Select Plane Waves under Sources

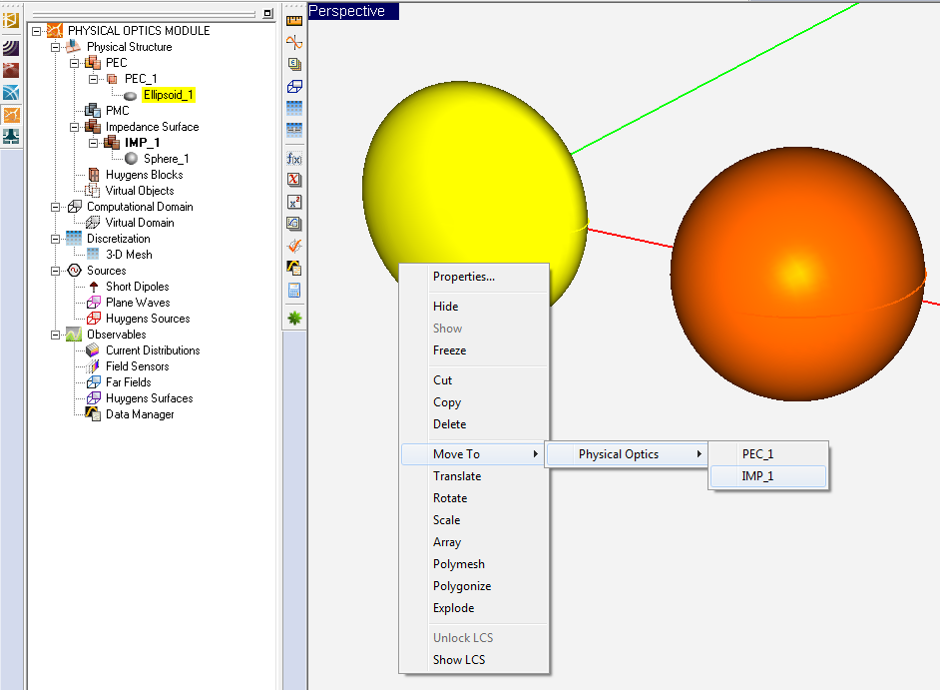point(138,303)
